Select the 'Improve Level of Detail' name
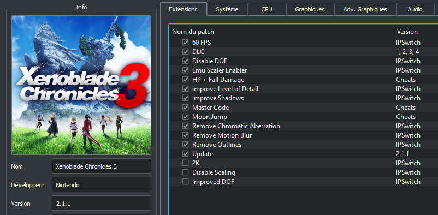This screenshot has width=438, height=215. coord(225,89)
